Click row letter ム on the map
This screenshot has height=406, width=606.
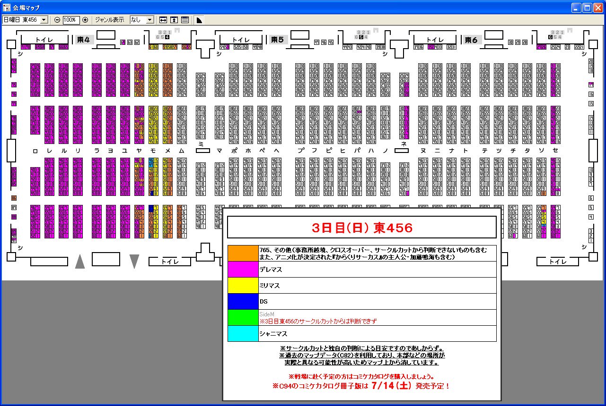(x=182, y=151)
